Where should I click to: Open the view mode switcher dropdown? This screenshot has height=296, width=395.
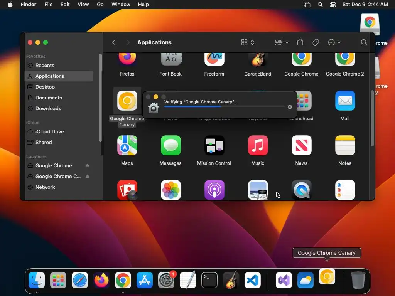pyautogui.click(x=248, y=42)
